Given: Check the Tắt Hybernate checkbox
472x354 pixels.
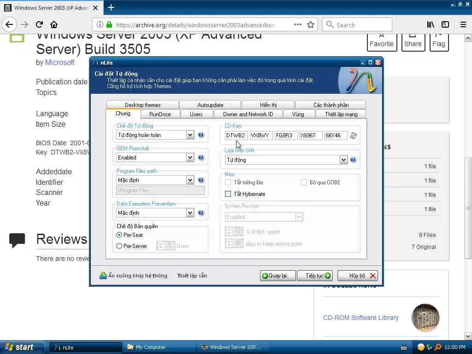Looking at the screenshot, I should click(228, 194).
